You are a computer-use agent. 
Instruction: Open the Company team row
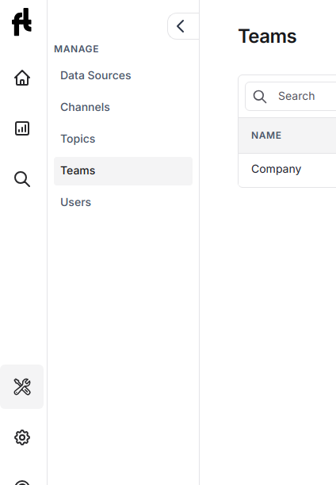coord(287,169)
